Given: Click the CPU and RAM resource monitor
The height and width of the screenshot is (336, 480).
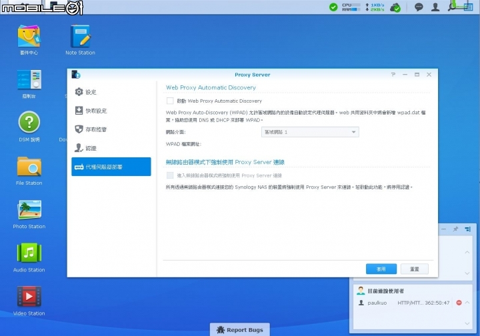Looking at the screenshot, I should pyautogui.click(x=351, y=7).
